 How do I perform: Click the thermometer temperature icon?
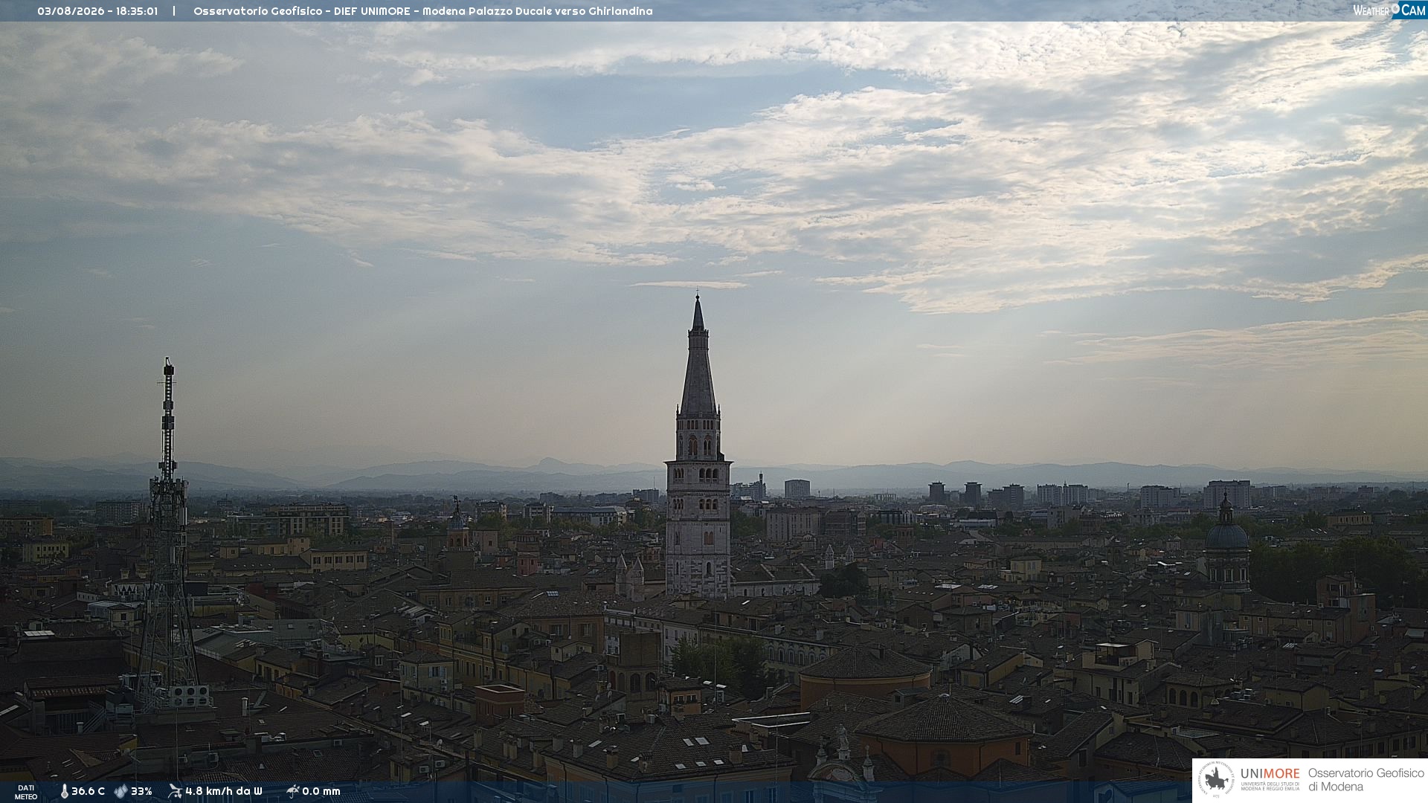tap(64, 791)
